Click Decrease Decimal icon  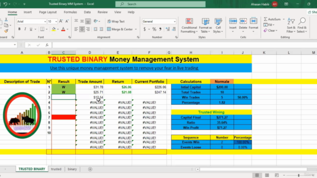tap(174, 29)
